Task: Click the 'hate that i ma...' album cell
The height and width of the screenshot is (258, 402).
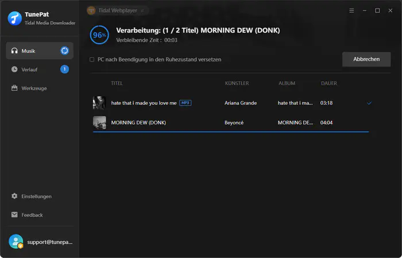Action: coord(295,103)
